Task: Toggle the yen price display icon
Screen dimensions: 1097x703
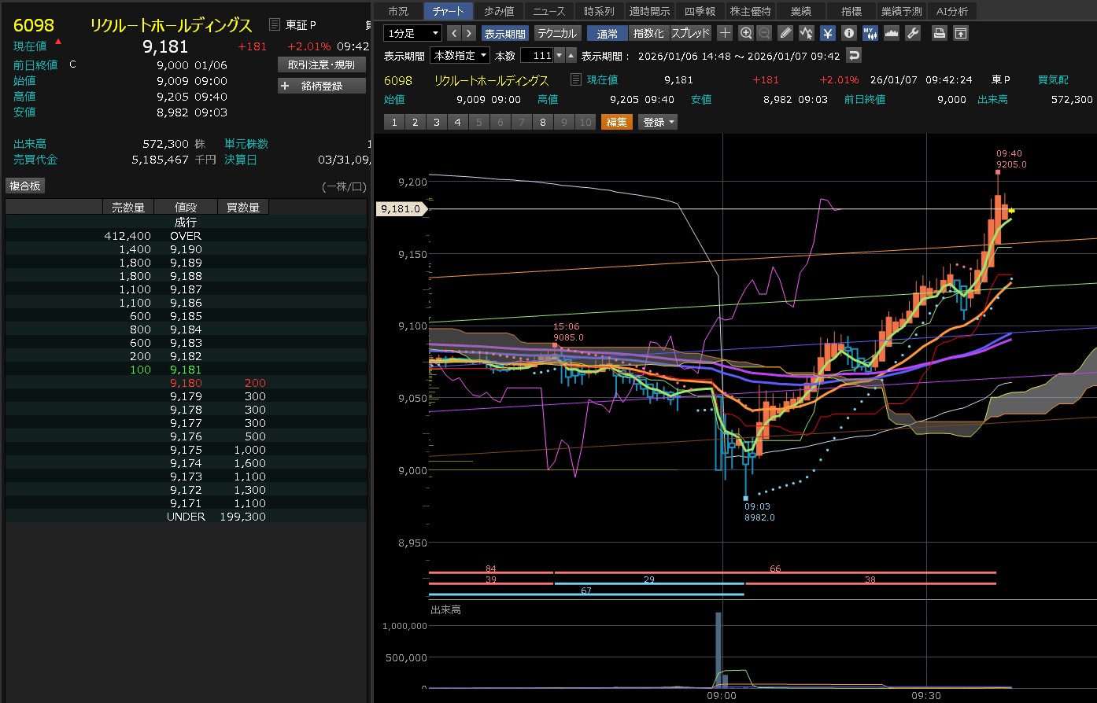Action: point(828,33)
